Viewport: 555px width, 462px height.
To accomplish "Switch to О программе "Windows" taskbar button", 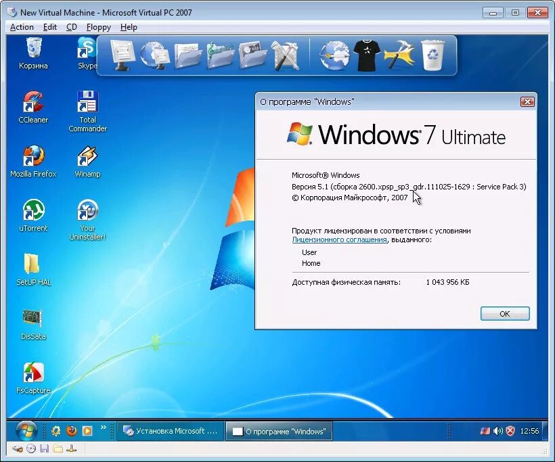I will point(279,432).
